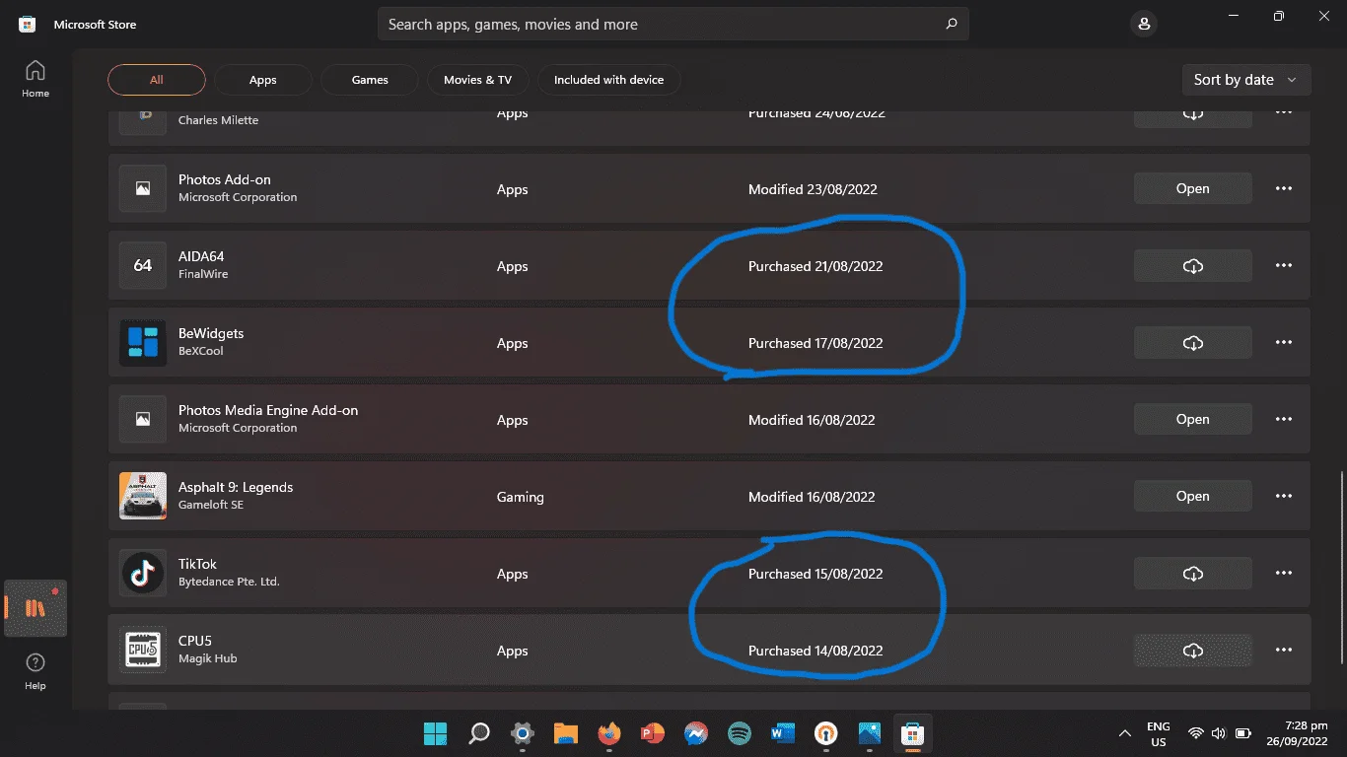1347x757 pixels.
Task: Select the TikTok title text
Action: coord(197,564)
